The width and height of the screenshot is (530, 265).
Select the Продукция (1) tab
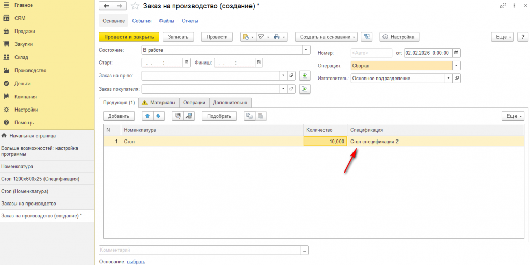119,103
